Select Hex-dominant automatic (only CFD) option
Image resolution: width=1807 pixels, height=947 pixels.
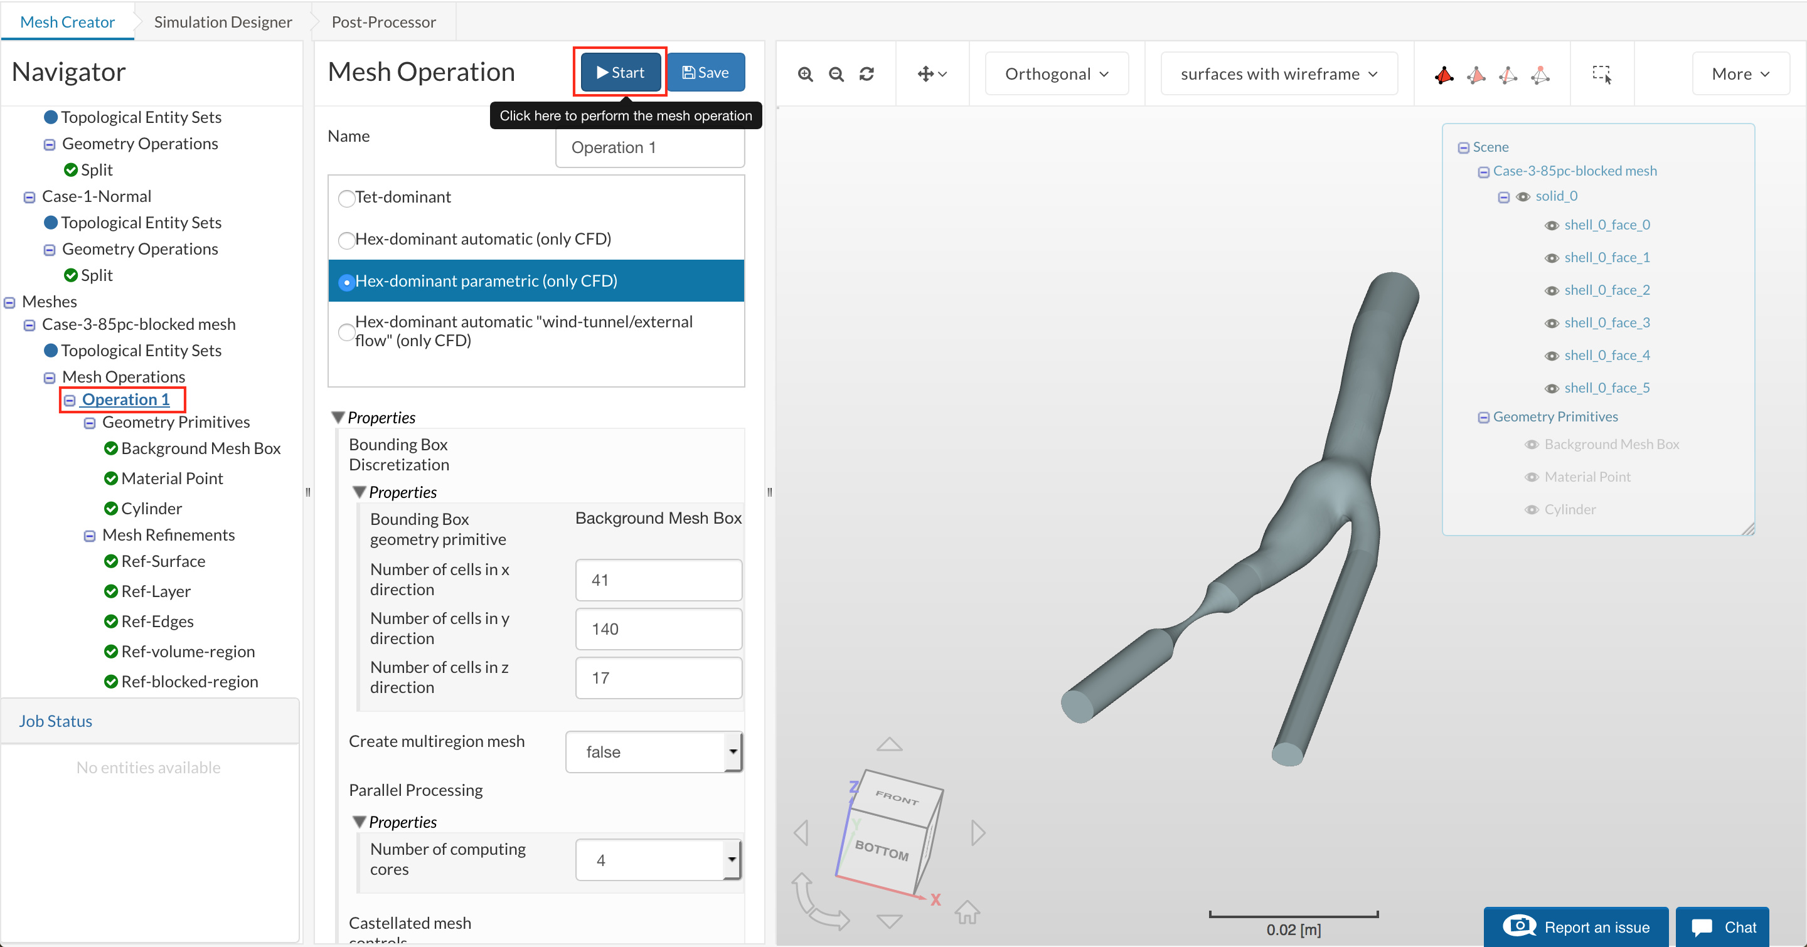point(346,240)
